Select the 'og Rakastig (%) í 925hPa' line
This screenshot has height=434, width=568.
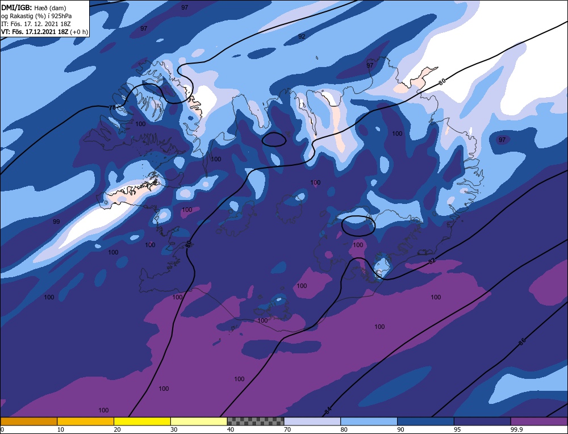point(36,16)
